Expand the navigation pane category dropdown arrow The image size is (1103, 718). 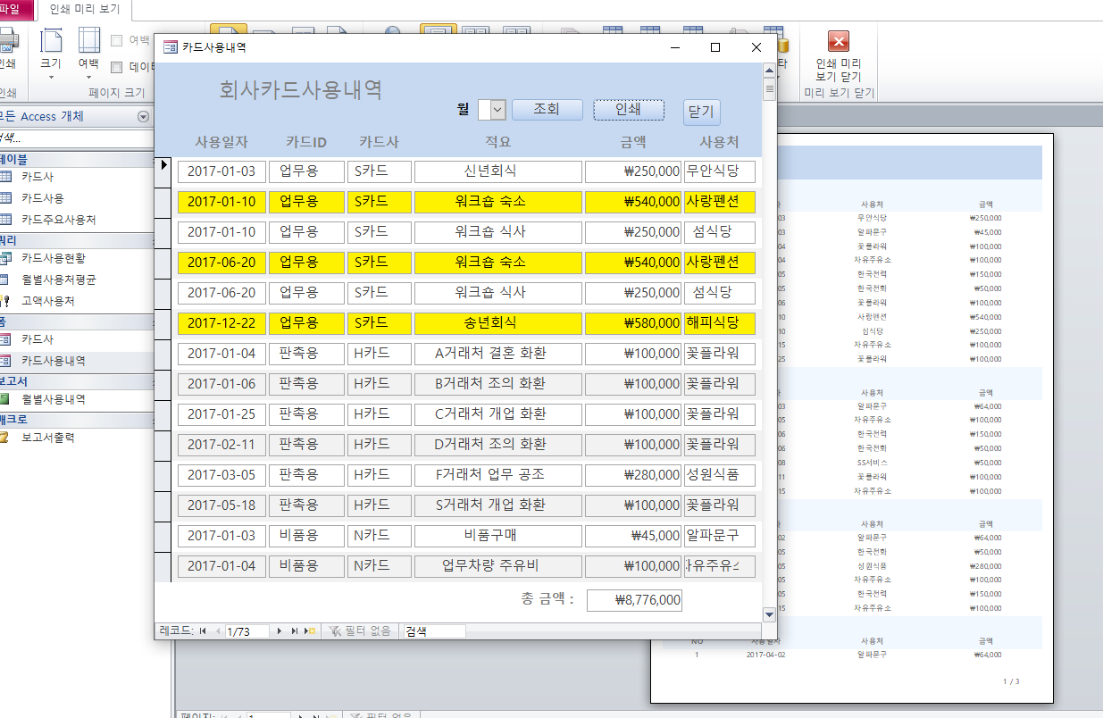pos(143,117)
